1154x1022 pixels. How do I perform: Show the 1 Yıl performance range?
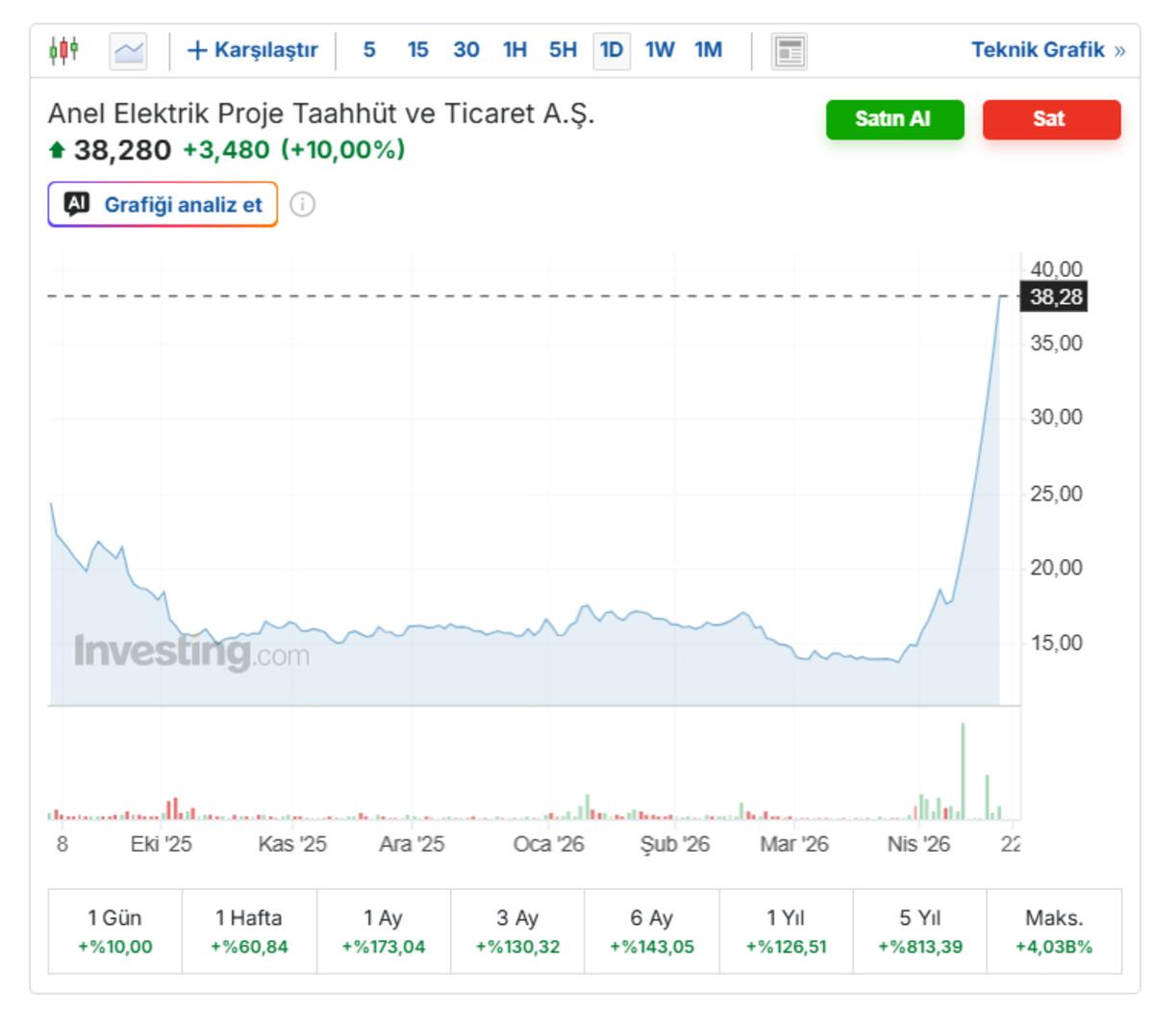(786, 931)
